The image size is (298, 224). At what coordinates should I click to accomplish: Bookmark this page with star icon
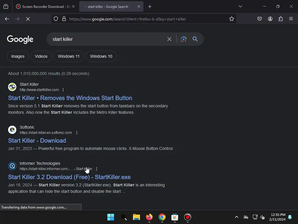click(x=231, y=19)
